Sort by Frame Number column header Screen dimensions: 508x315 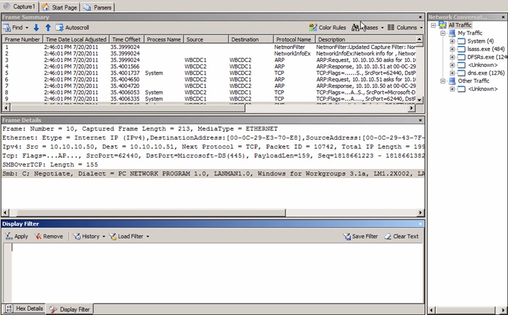pos(22,40)
